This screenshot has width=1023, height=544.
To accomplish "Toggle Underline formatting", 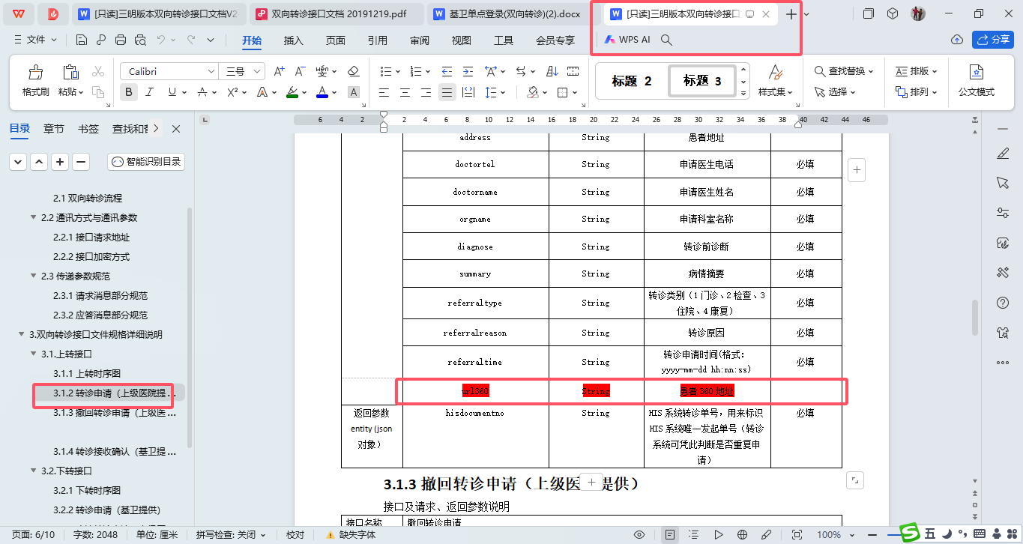I will click(x=172, y=92).
